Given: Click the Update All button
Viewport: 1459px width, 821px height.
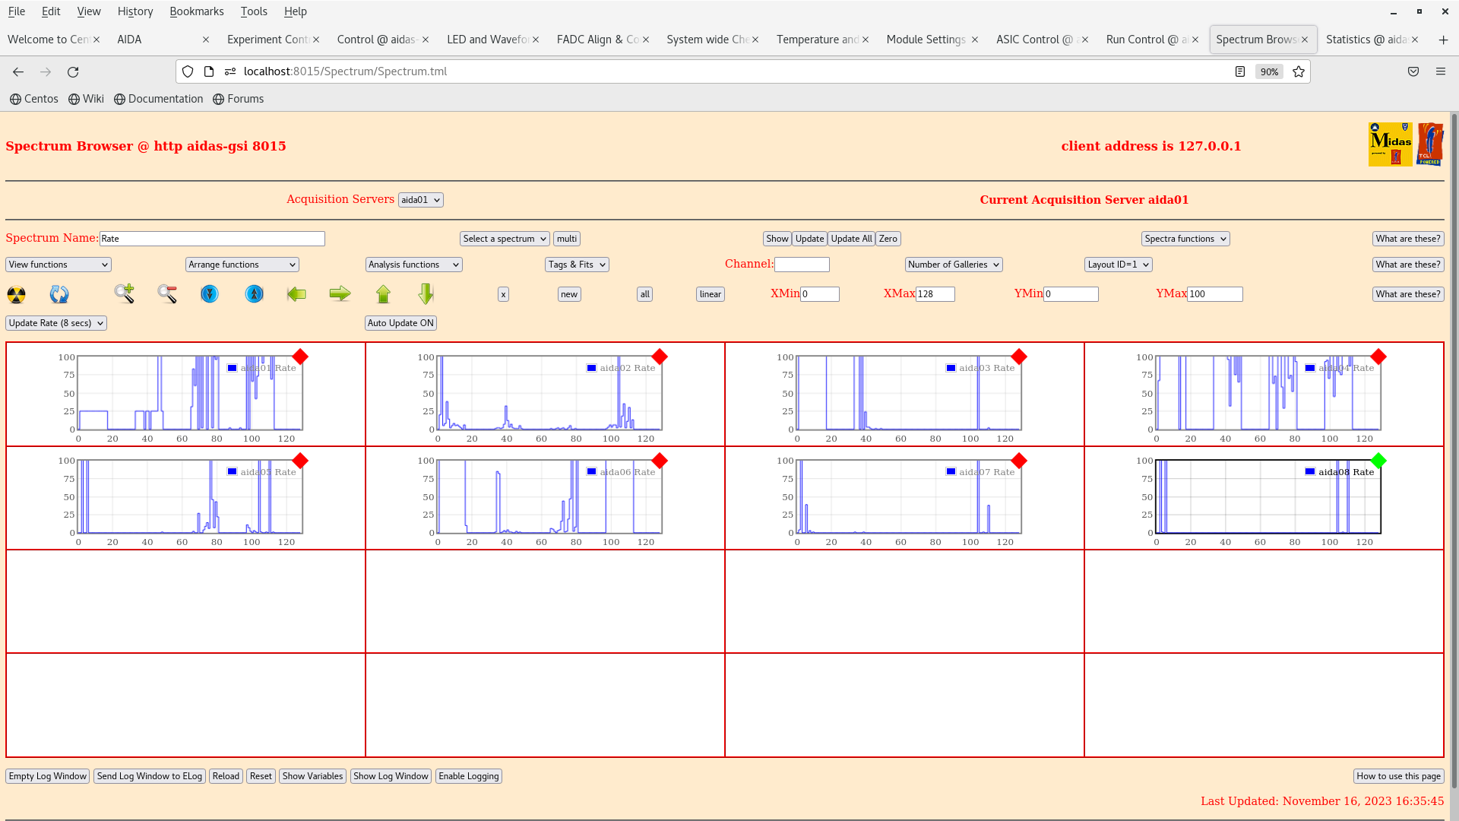Looking at the screenshot, I should 851,239.
